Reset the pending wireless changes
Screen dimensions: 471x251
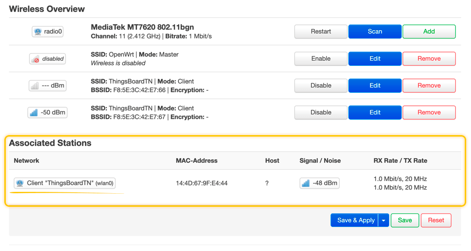click(x=436, y=220)
